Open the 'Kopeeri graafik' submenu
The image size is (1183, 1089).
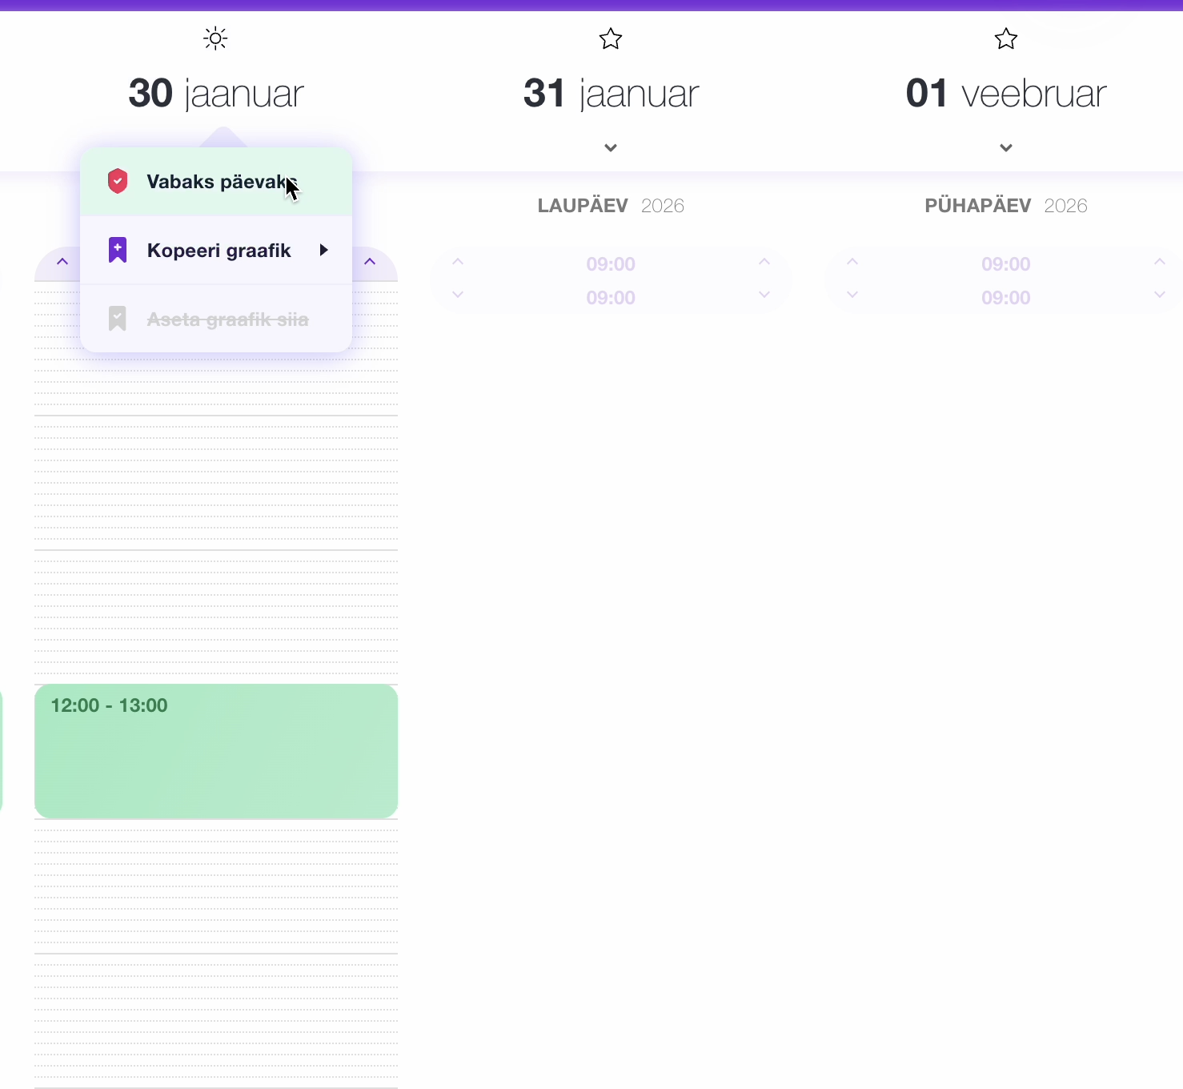click(x=218, y=251)
